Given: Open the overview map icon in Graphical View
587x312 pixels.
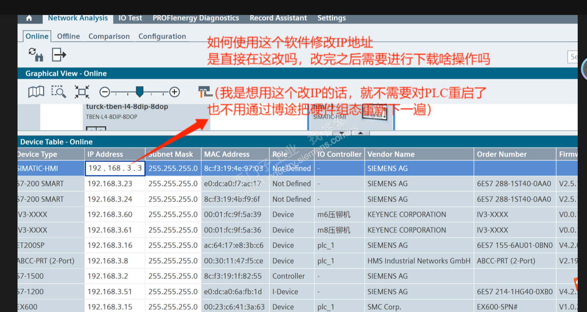Looking at the screenshot, I should (x=36, y=92).
